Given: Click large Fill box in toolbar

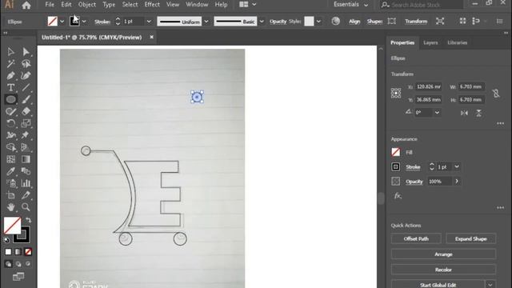Looking at the screenshot, I should click(x=12, y=226).
